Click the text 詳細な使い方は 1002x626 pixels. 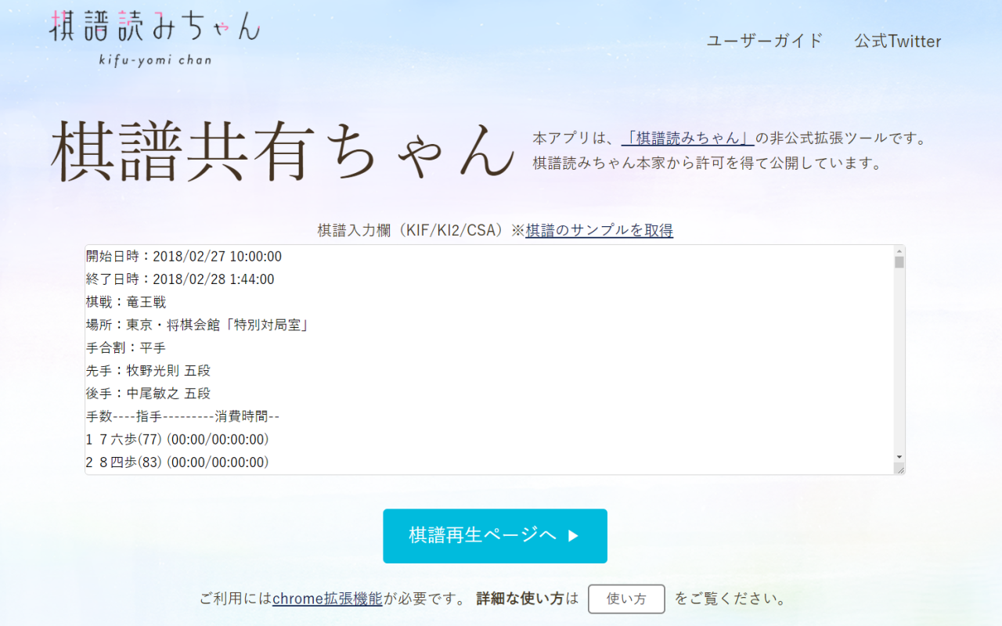pyautogui.click(x=527, y=599)
